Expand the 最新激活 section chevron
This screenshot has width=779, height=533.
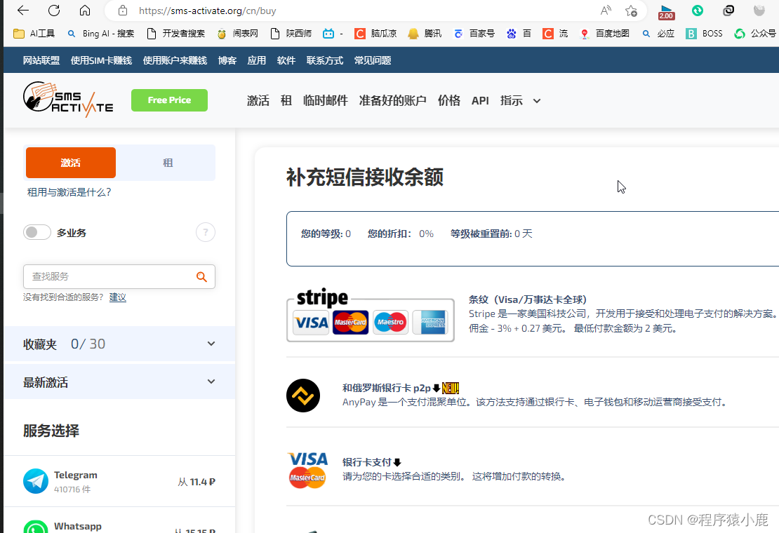pyautogui.click(x=211, y=382)
